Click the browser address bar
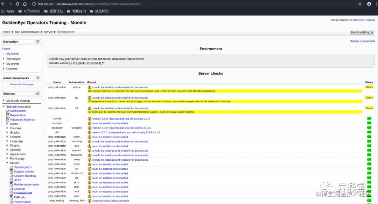This screenshot has height=204, width=378. tap(193, 4)
